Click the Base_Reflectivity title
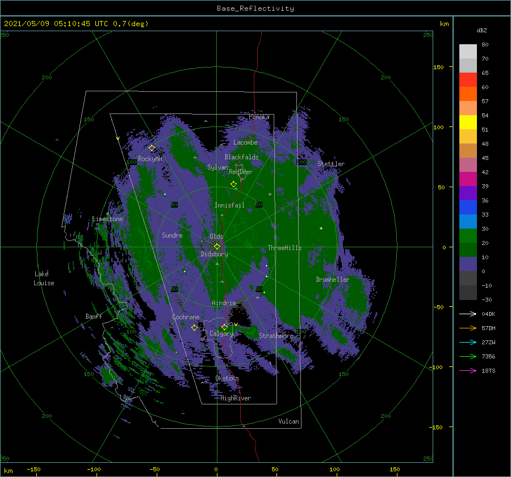The width and height of the screenshot is (511, 477). click(256, 9)
